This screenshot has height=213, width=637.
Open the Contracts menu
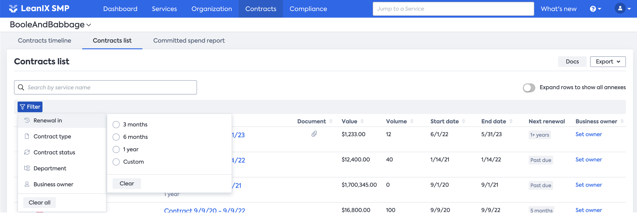(261, 9)
